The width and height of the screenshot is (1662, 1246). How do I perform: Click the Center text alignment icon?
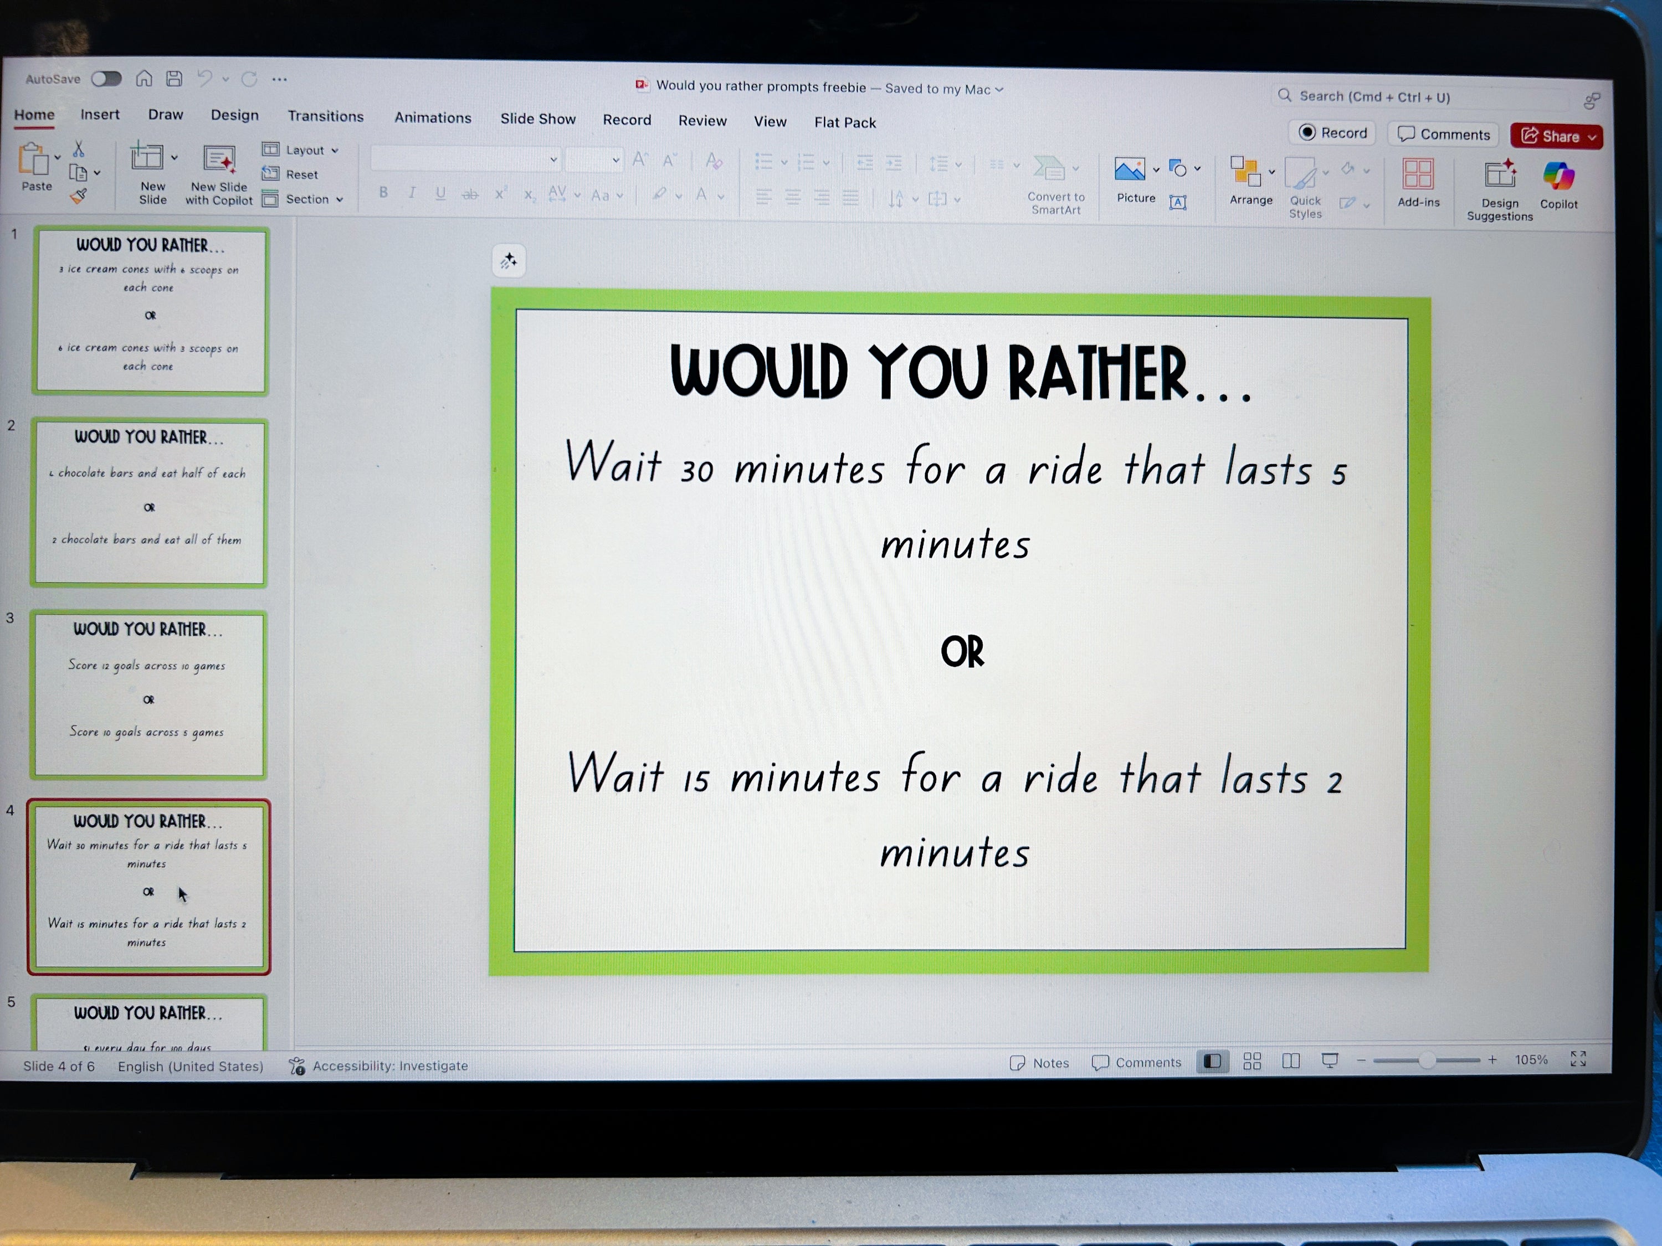[793, 198]
